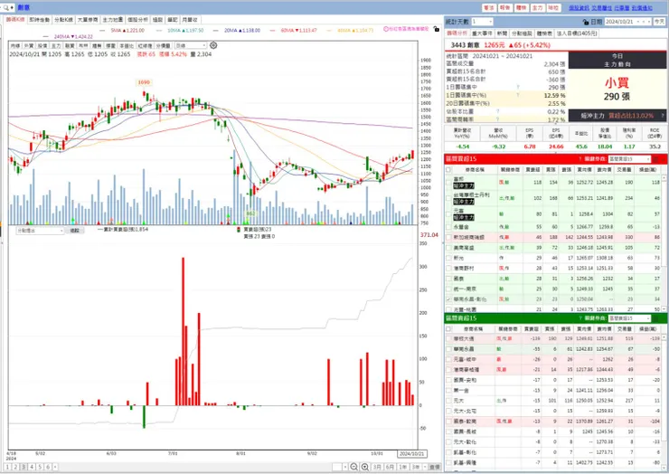
Task: Switch to the 分點K線 tab
Action: click(63, 20)
